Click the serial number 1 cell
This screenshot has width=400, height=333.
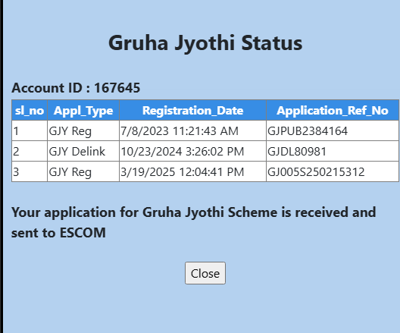coord(30,130)
